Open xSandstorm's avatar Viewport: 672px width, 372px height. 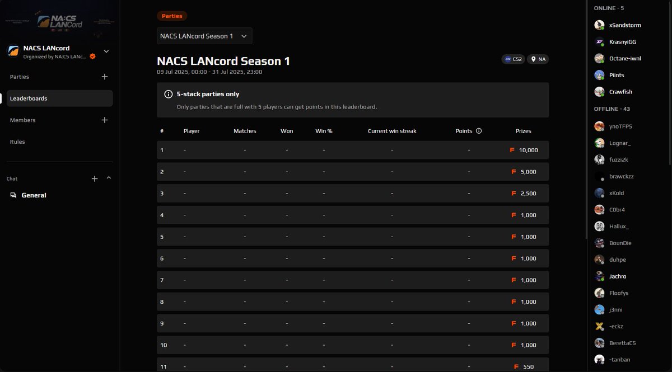tap(599, 25)
